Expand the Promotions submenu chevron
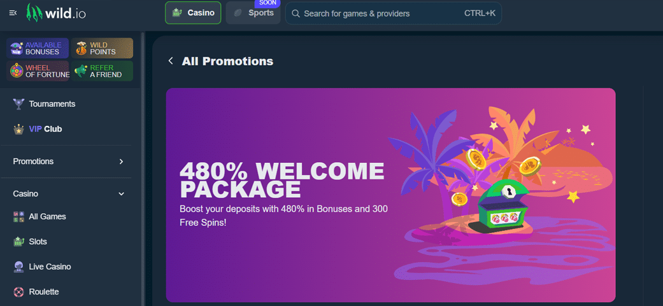This screenshot has width=663, height=306. pyautogui.click(x=122, y=162)
